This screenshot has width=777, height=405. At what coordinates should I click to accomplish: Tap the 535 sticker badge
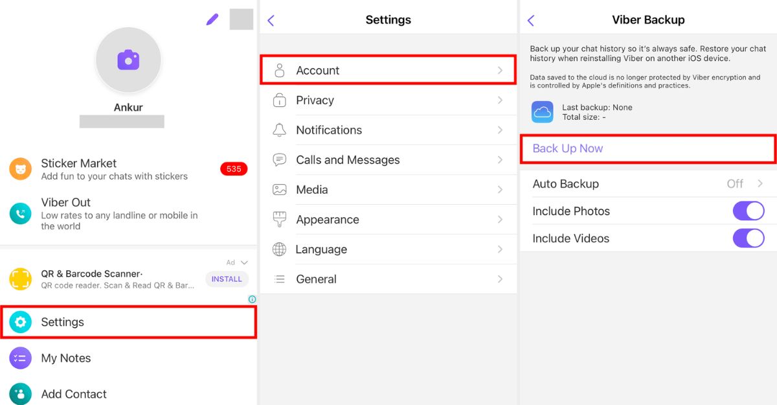pos(234,169)
